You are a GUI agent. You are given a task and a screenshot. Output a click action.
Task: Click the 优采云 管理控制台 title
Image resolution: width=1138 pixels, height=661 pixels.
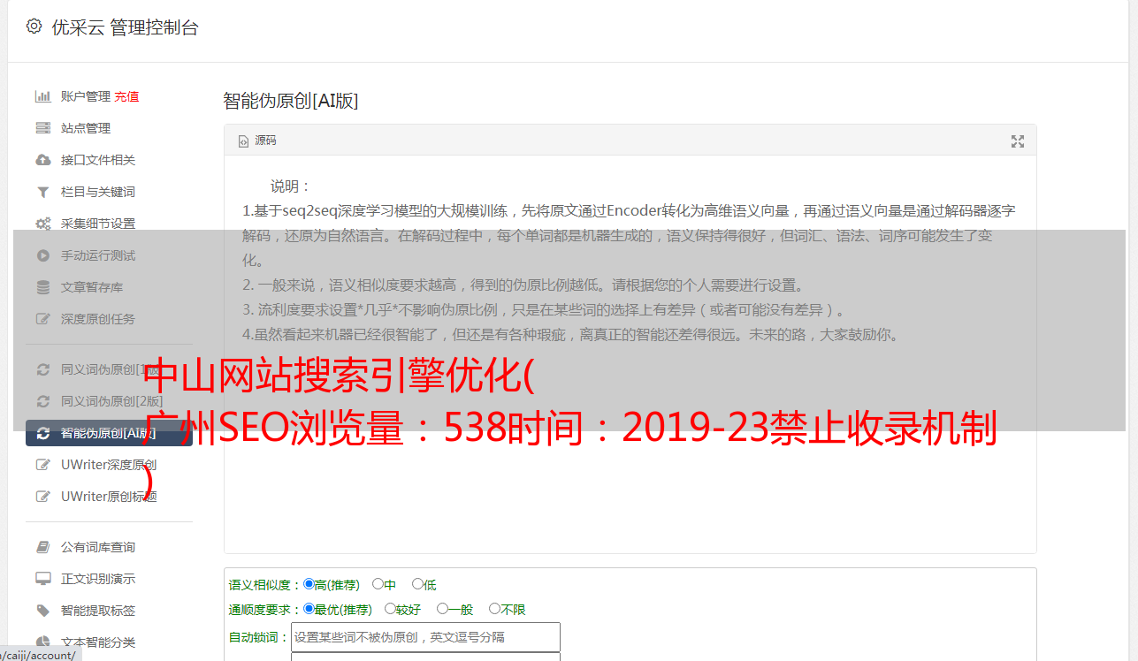[x=125, y=27]
